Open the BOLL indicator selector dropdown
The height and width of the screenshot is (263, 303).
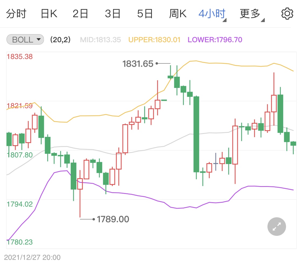[x=25, y=40]
